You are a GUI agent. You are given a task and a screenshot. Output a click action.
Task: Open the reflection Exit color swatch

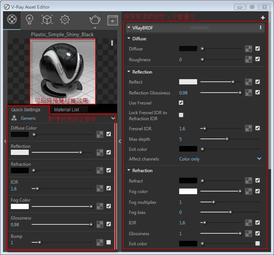pos(188,149)
